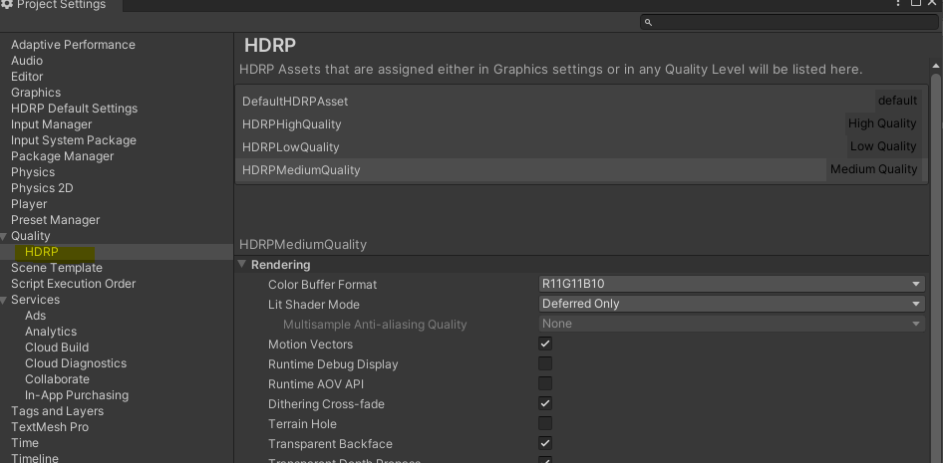Select Services category
Viewport: 943px width, 463px height.
[35, 300]
